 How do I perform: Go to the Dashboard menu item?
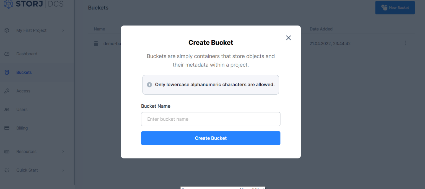[x=27, y=54]
